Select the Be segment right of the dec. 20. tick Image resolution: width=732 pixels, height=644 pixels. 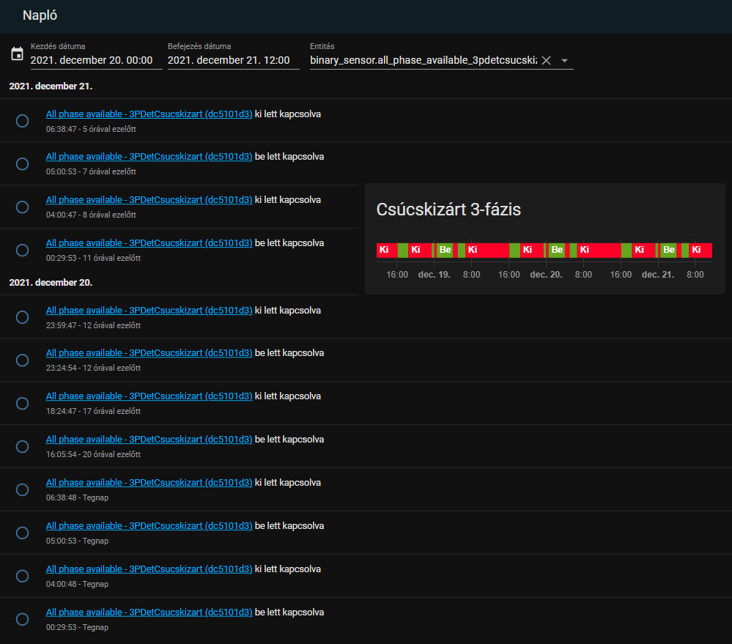(x=556, y=250)
